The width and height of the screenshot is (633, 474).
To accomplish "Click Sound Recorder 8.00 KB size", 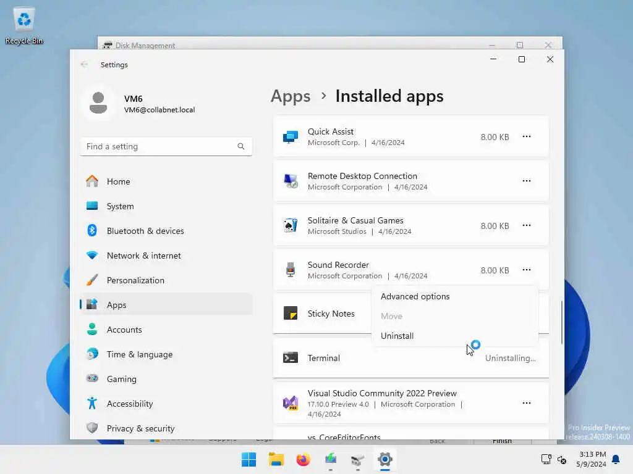I will (495, 270).
